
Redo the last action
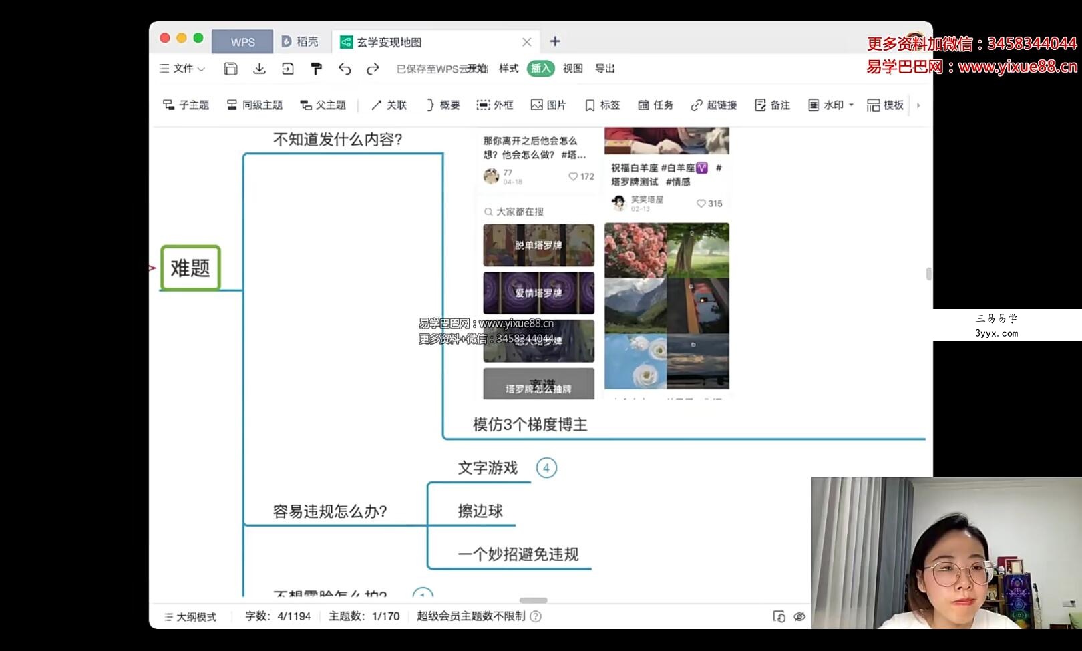(373, 69)
